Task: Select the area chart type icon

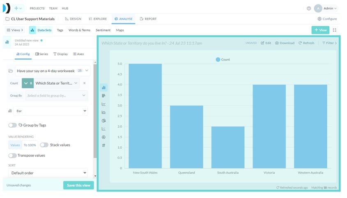Action: tap(103, 112)
